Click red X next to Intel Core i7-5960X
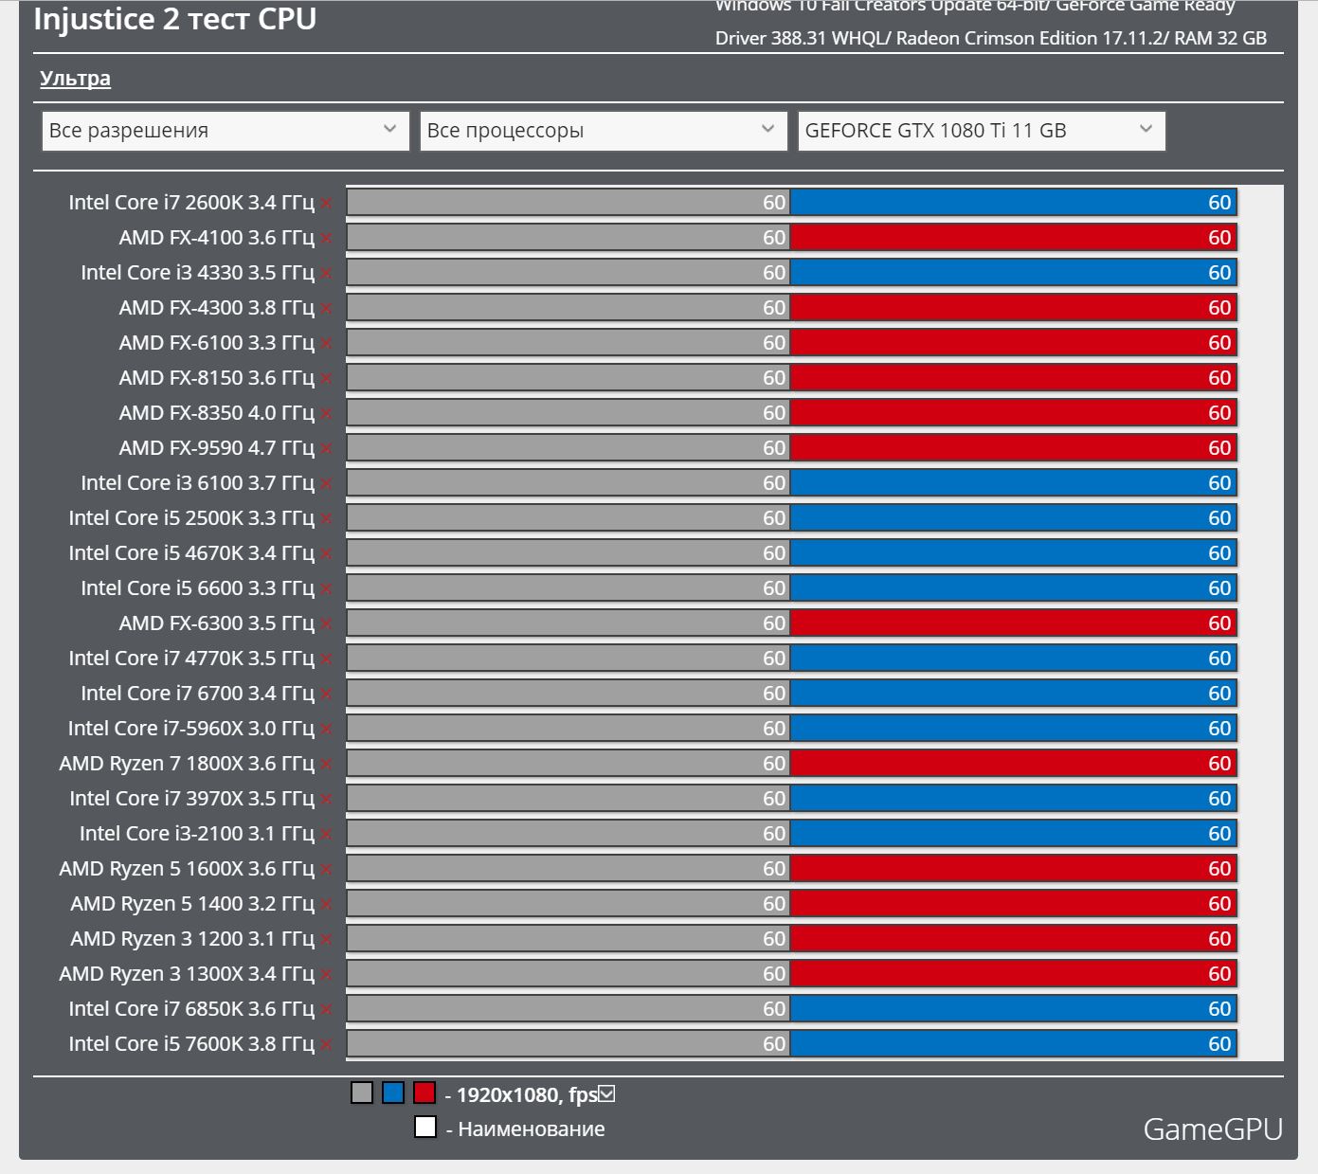Screen dimensions: 1318x1174 click(x=326, y=730)
